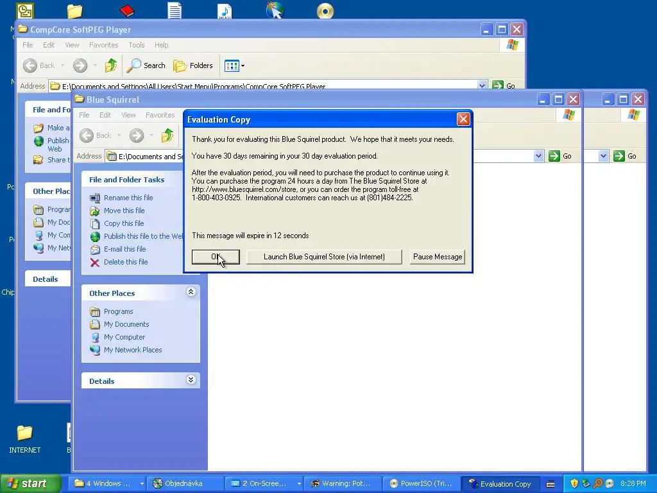Viewport: 657px width, 493px height.
Task: Open Tools menu in CompCore SoftPEG Player window
Action: click(x=136, y=45)
